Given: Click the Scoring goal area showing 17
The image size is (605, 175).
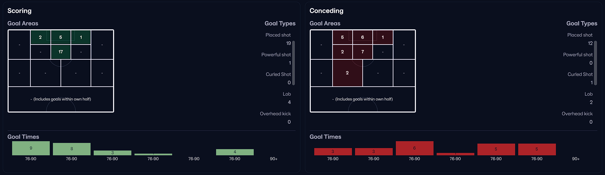Looking at the screenshot, I should (61, 52).
